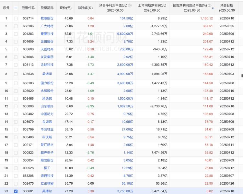Select stock code 688186
Viewport: 243px width, 194px height.
point(28,26)
